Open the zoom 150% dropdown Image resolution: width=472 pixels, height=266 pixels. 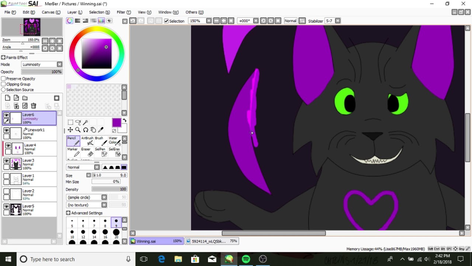(209, 21)
